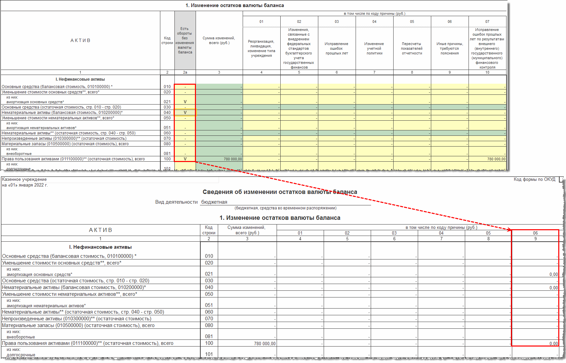Click 'Основные средства (балансовая стоимость' label in upper form

(x=57, y=87)
